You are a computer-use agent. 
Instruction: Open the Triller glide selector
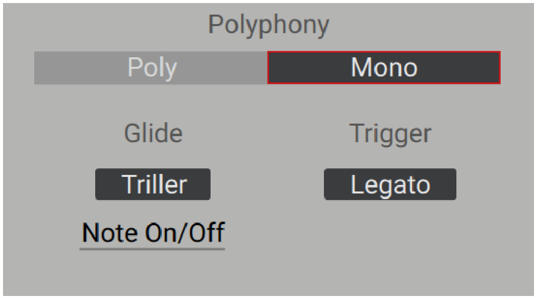tap(152, 184)
